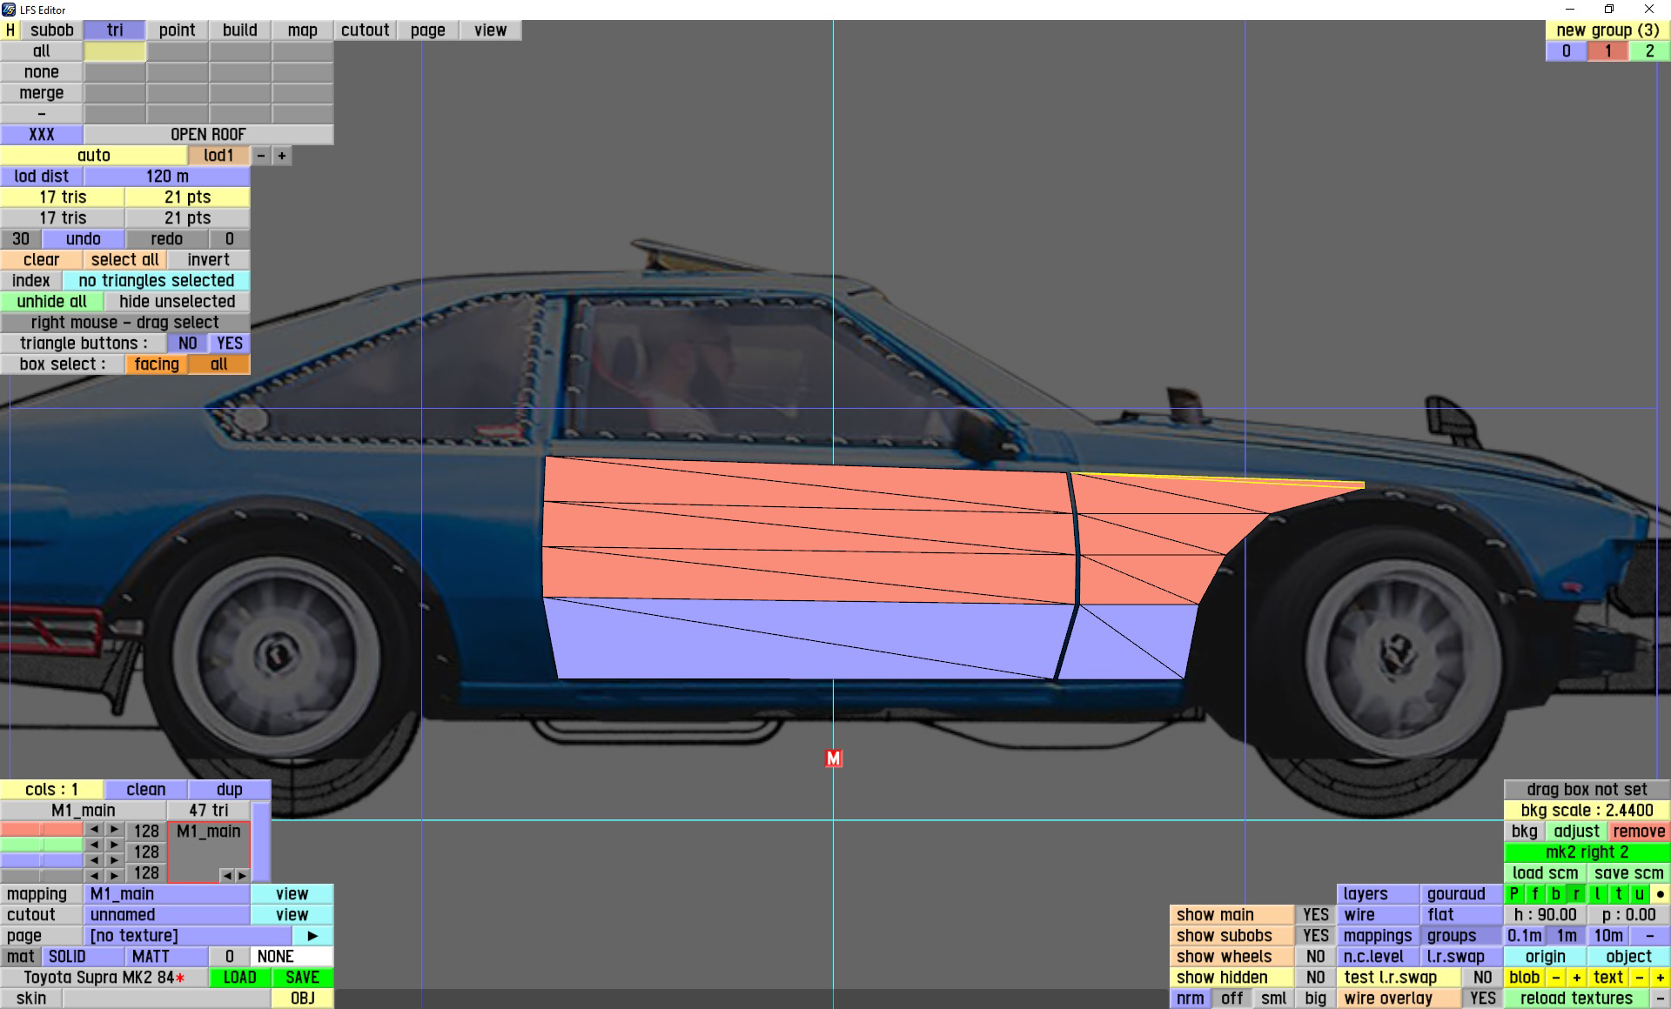Screen dimensions: 1671x1009
Task: Click the H hide-interface button
Action: pyautogui.click(x=10, y=30)
